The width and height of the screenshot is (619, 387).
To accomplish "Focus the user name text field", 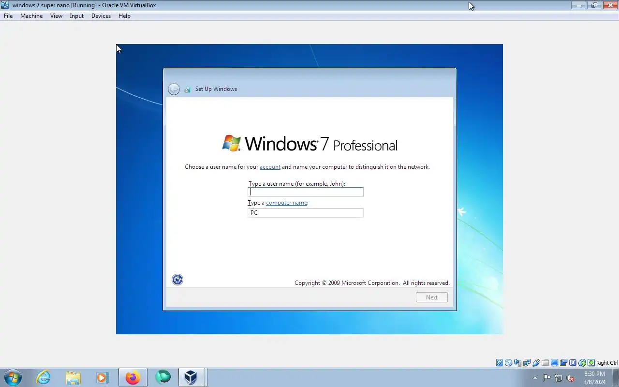I will coord(306,192).
